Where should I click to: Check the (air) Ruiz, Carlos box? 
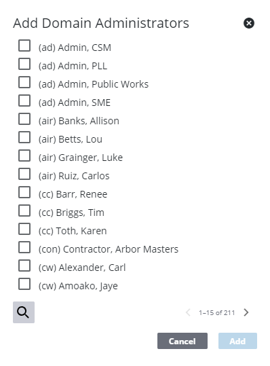[x=24, y=174]
